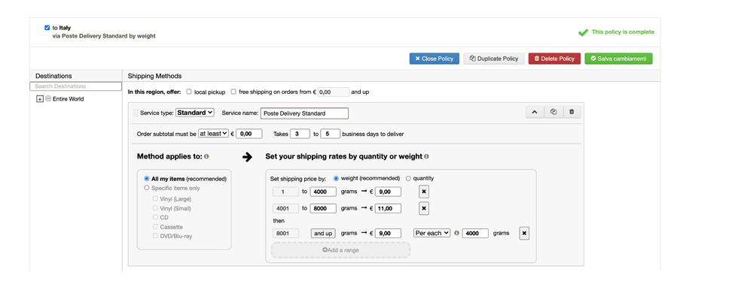Delete the shipping method with trash icon
The width and height of the screenshot is (753, 281).
point(572,112)
